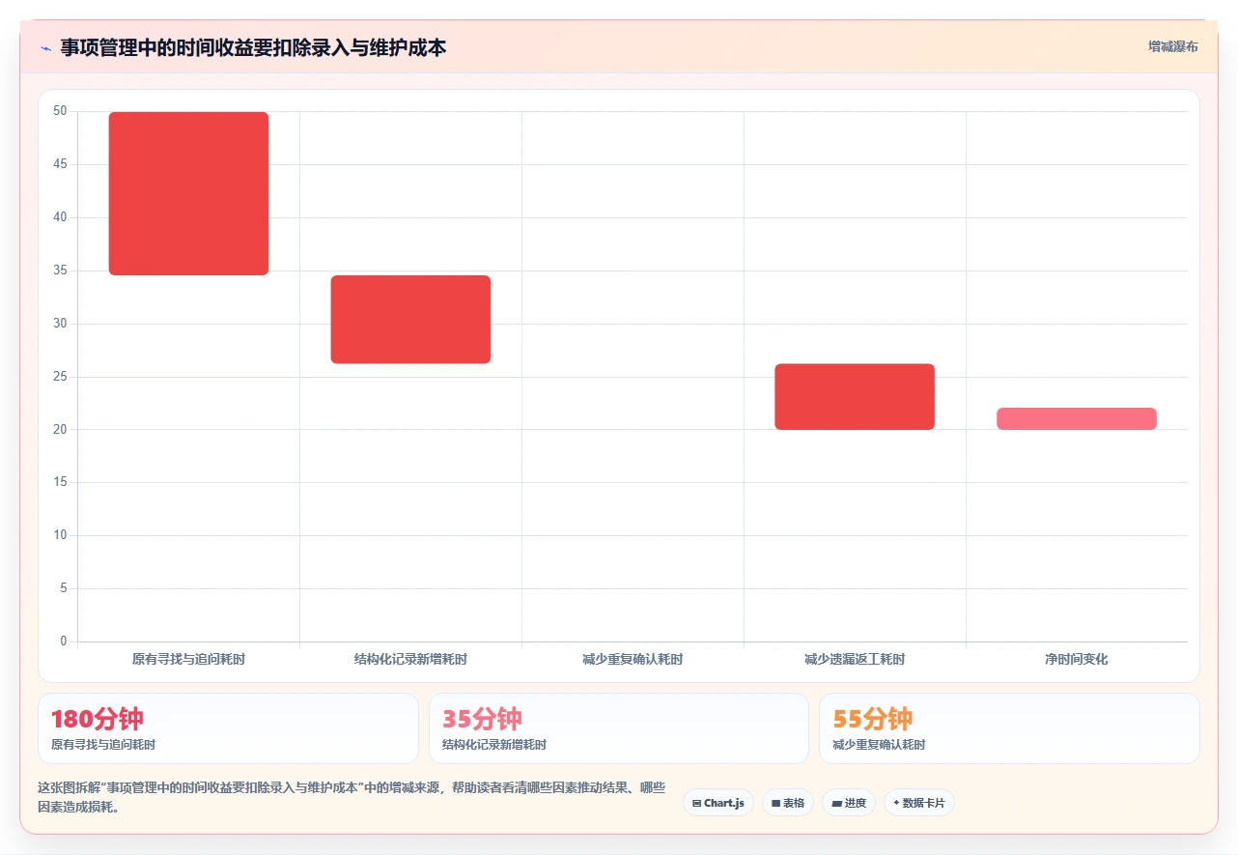The height and width of the screenshot is (855, 1238).
Task: Click y-axis tick value 25
Action: click(x=60, y=376)
